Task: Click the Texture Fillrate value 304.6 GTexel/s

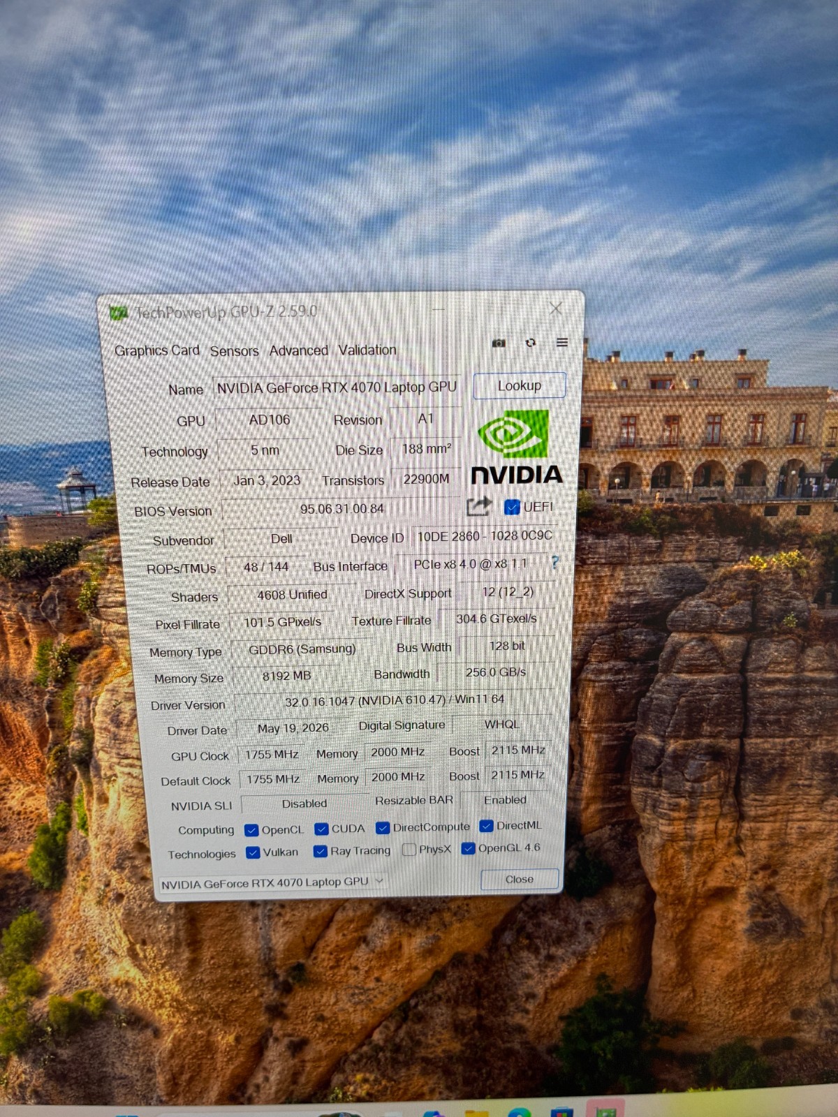Action: tap(497, 619)
